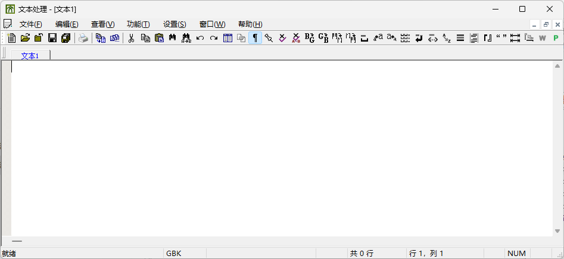This screenshot has width=564, height=259.
Task: Click the vertical scrollbar down arrow
Action: pos(557,231)
